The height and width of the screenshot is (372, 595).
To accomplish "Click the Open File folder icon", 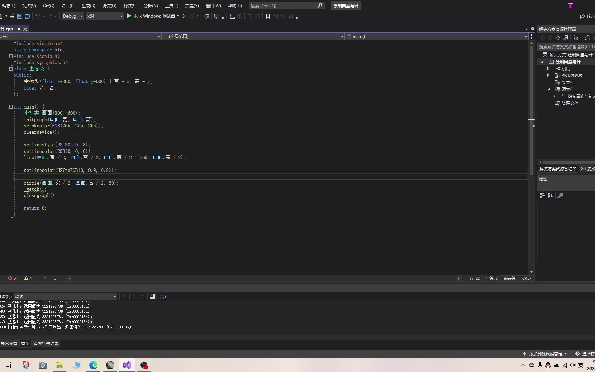I will pyautogui.click(x=12, y=16).
